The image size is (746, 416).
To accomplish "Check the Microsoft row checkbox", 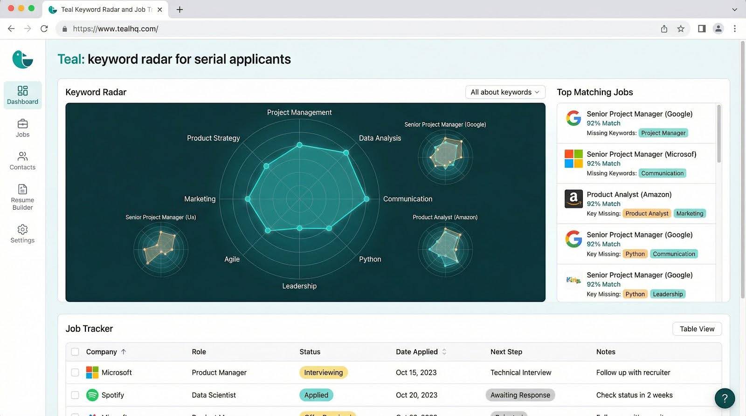I will click(75, 373).
